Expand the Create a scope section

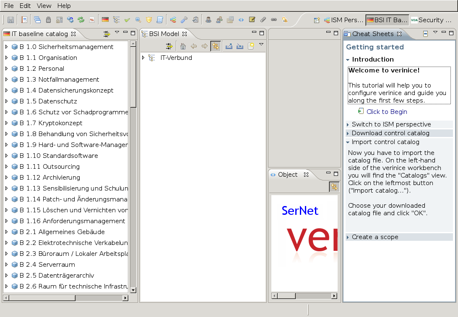tap(375, 237)
